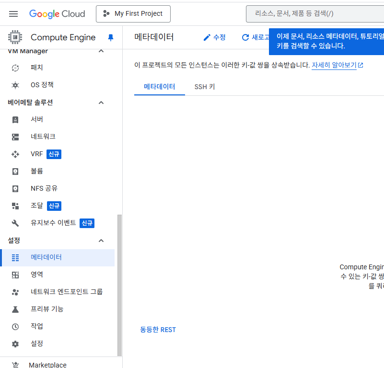The width and height of the screenshot is (384, 368).
Task: Focus the resource search field
Action: 315,14
